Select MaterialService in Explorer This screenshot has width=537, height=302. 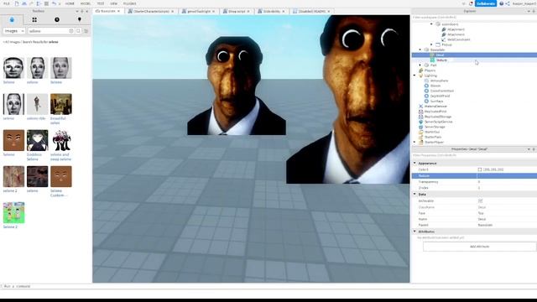point(435,107)
